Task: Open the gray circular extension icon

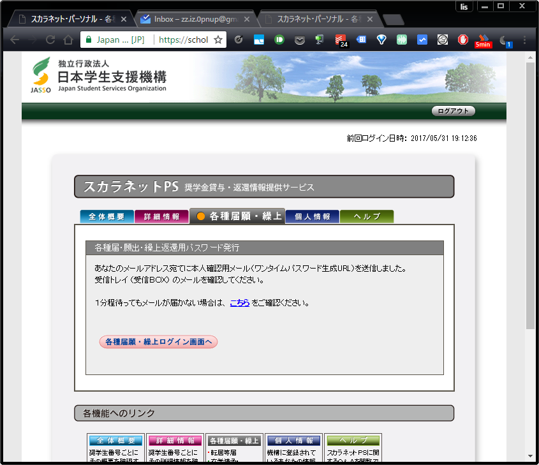Action: point(239,40)
